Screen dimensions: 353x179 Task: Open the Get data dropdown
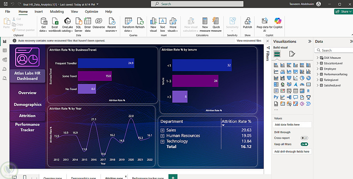click(43, 25)
